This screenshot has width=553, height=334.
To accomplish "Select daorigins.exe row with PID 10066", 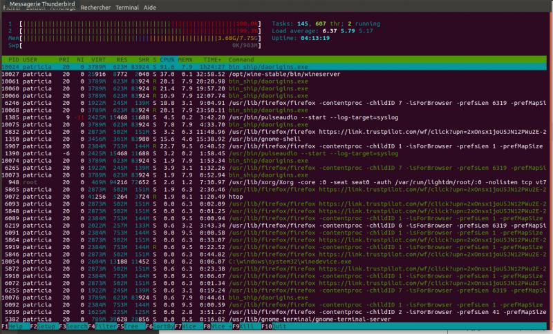I will click(x=274, y=96).
